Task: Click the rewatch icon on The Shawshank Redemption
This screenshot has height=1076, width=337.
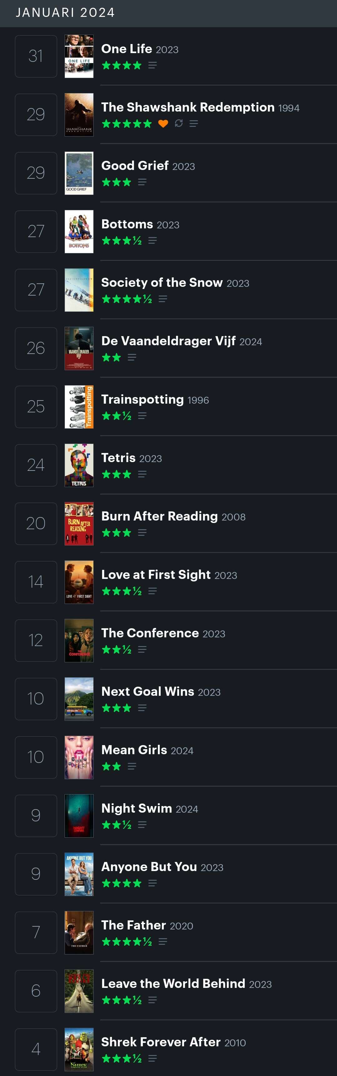Action: pyautogui.click(x=178, y=123)
